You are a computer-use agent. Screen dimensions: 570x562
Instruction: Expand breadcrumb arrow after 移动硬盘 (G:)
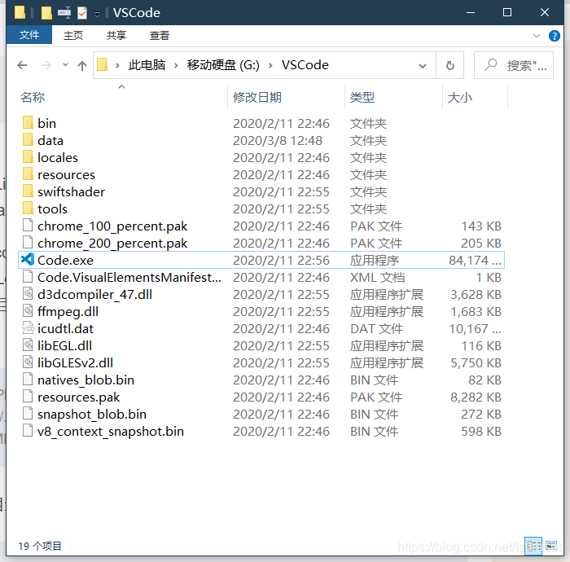(270, 65)
